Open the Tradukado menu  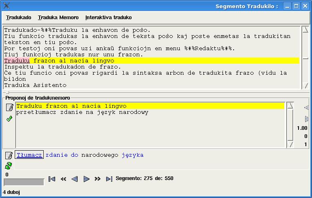click(x=18, y=18)
